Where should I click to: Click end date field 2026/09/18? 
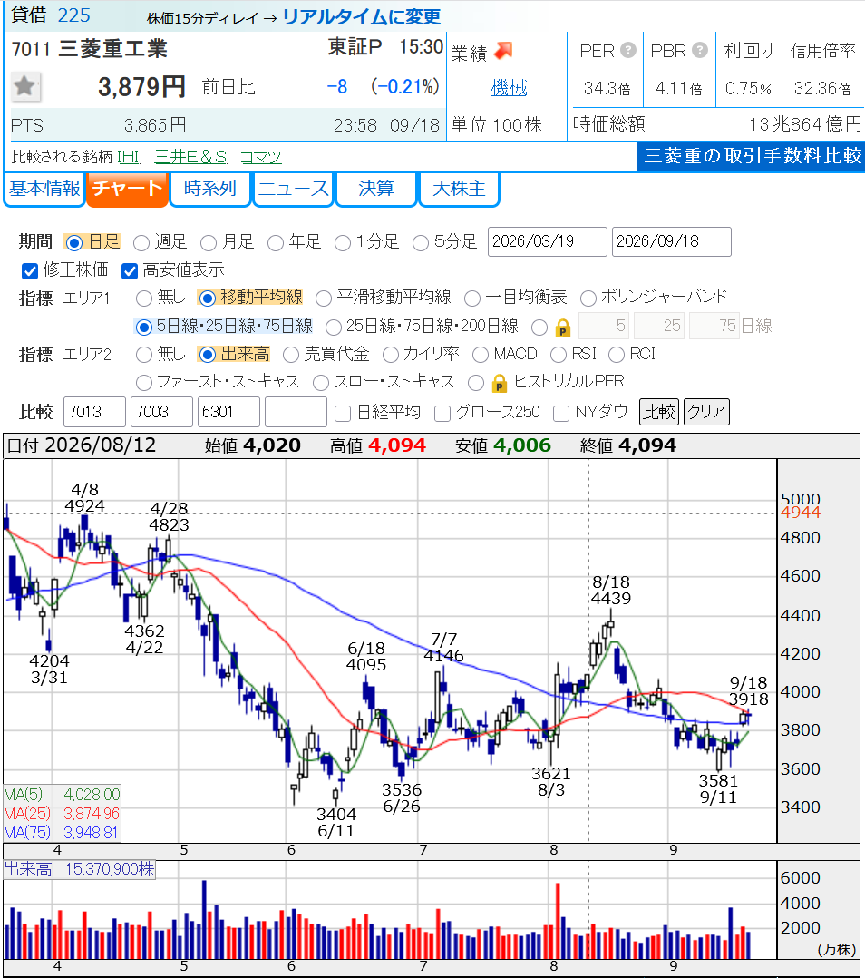(671, 241)
